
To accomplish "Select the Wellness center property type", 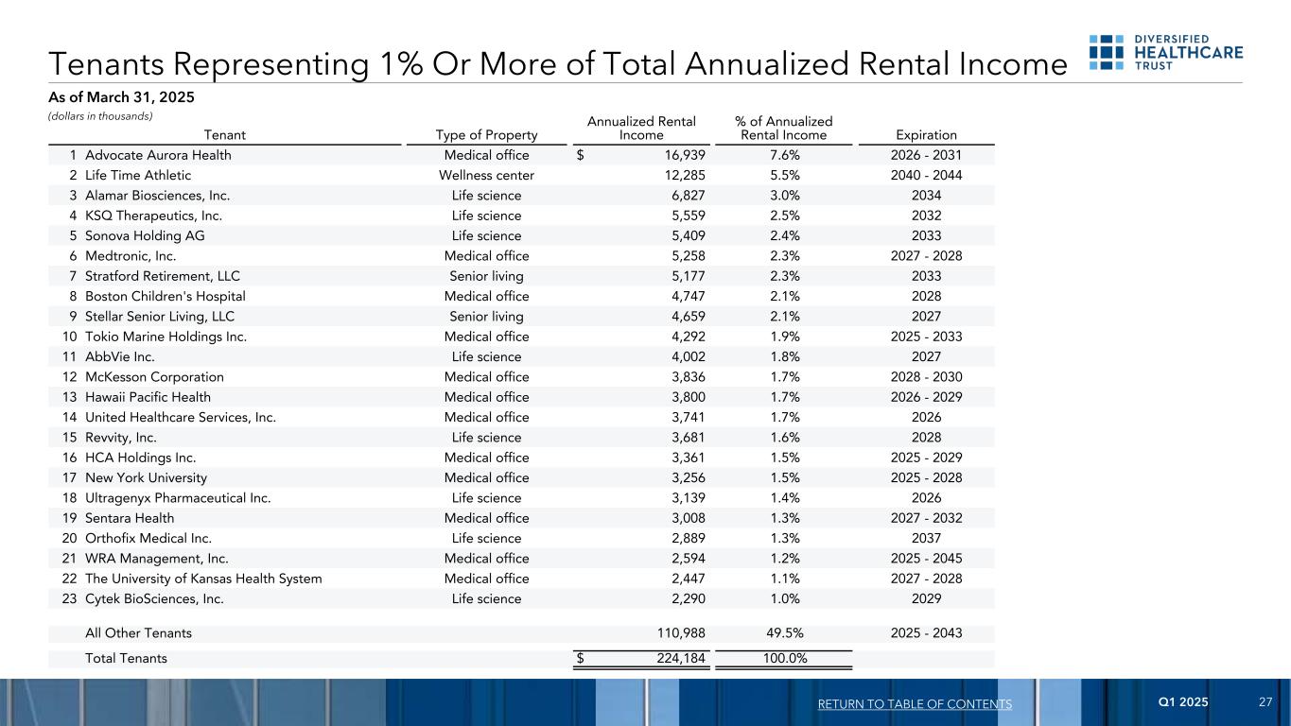I will [487, 175].
